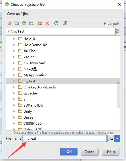Viewport: 126px width, 161px height.
Task: Expand the selected myTest folder
Action: coord(14,81)
